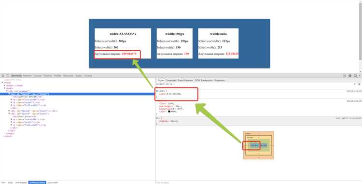Add a new style rule plus icon

[355, 84]
